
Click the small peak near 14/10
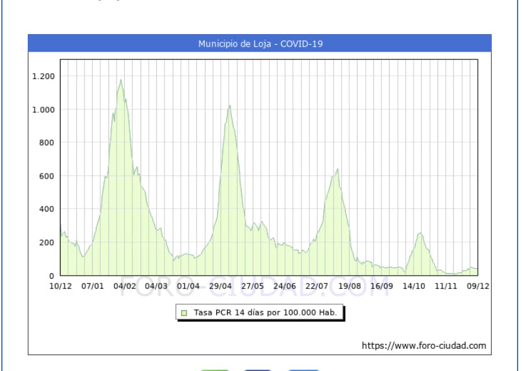(x=420, y=234)
